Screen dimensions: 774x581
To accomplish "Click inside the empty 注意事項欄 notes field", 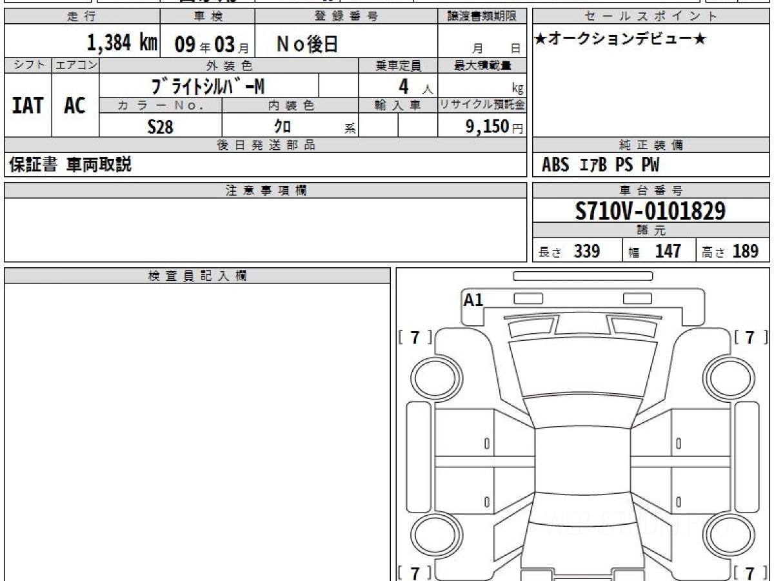I will [265, 229].
